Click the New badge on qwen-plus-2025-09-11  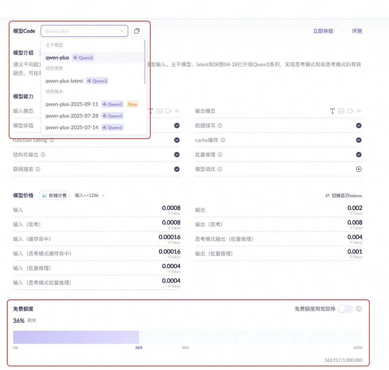132,104
